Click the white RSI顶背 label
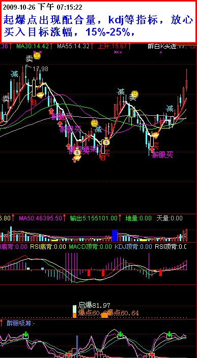The image size is (197, 358). pyautogui.click(x=171, y=247)
